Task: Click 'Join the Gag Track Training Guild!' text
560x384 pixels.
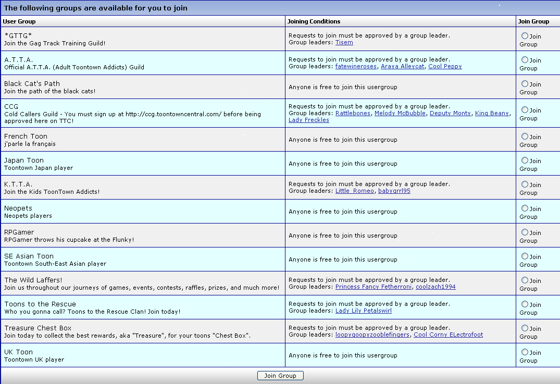Action: click(55, 43)
